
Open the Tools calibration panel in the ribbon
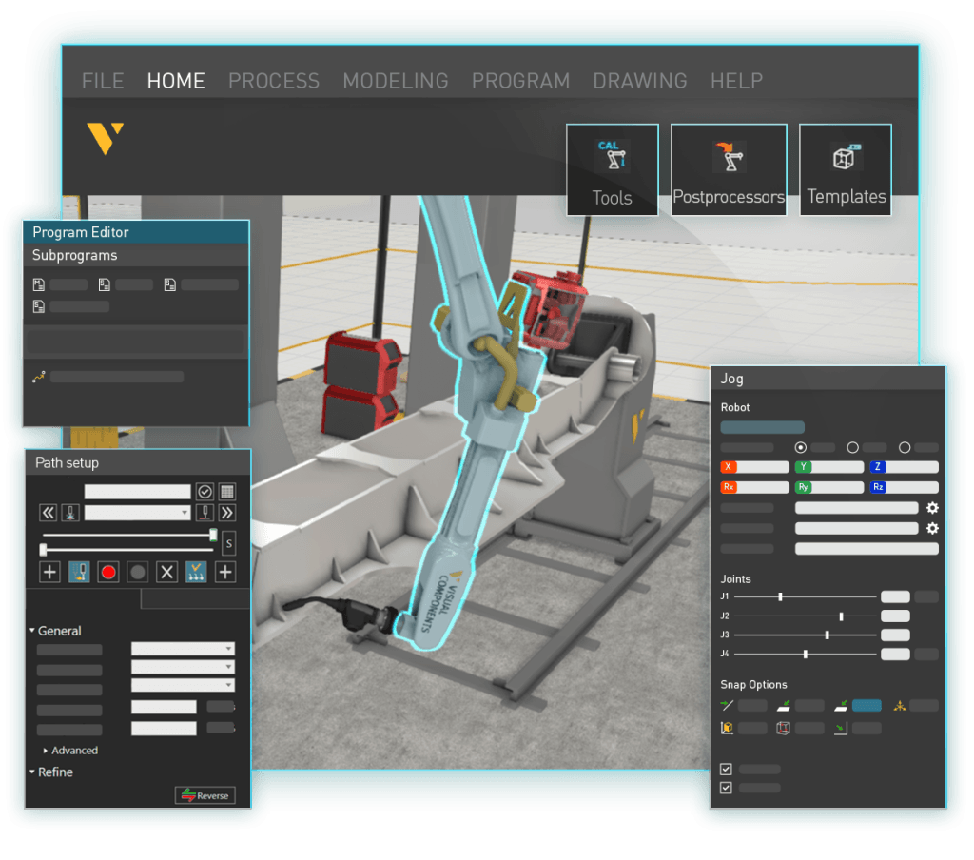coord(612,168)
